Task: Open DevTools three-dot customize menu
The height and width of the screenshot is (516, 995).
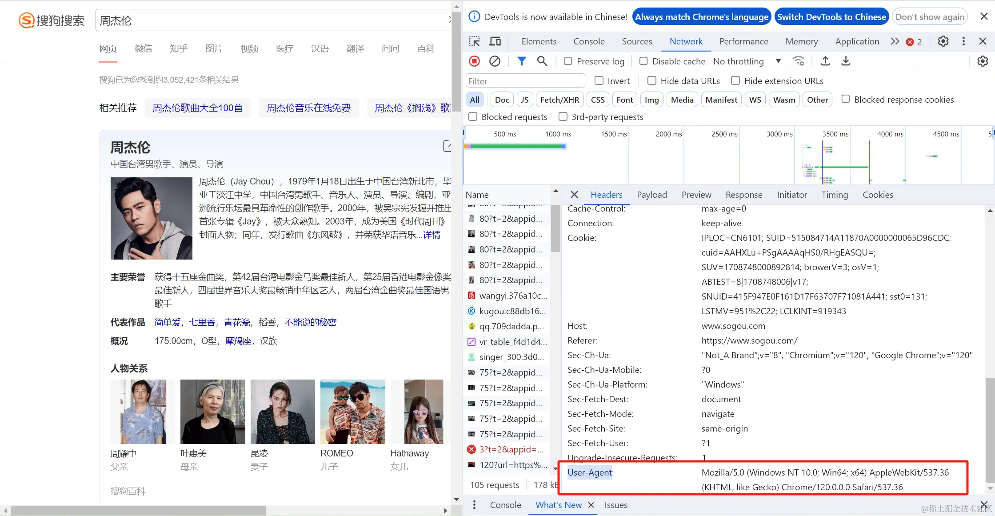Action: [x=963, y=41]
